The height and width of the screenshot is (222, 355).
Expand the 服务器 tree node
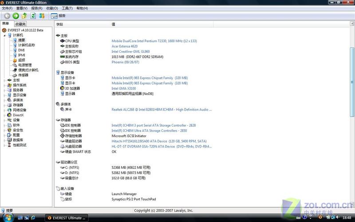pos(4,90)
